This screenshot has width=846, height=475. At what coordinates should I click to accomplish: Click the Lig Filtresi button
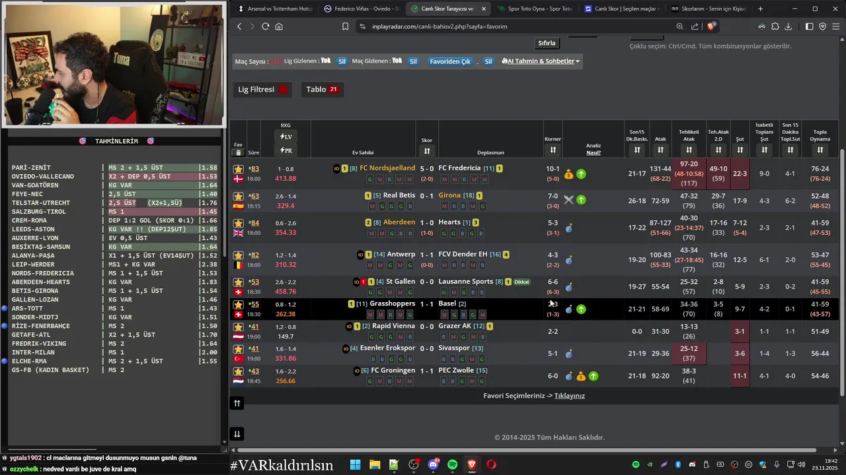coord(263,89)
